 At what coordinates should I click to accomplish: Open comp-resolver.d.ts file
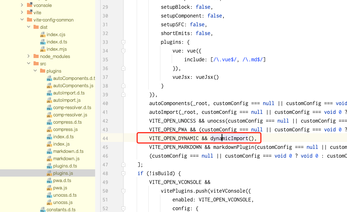[72, 107]
